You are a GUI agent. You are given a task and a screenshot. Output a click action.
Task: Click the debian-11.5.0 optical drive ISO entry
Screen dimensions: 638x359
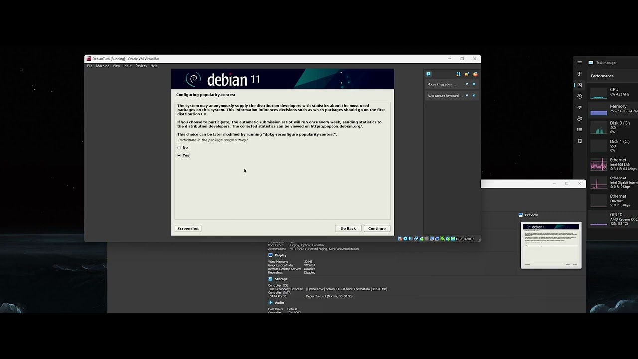coord(346,289)
